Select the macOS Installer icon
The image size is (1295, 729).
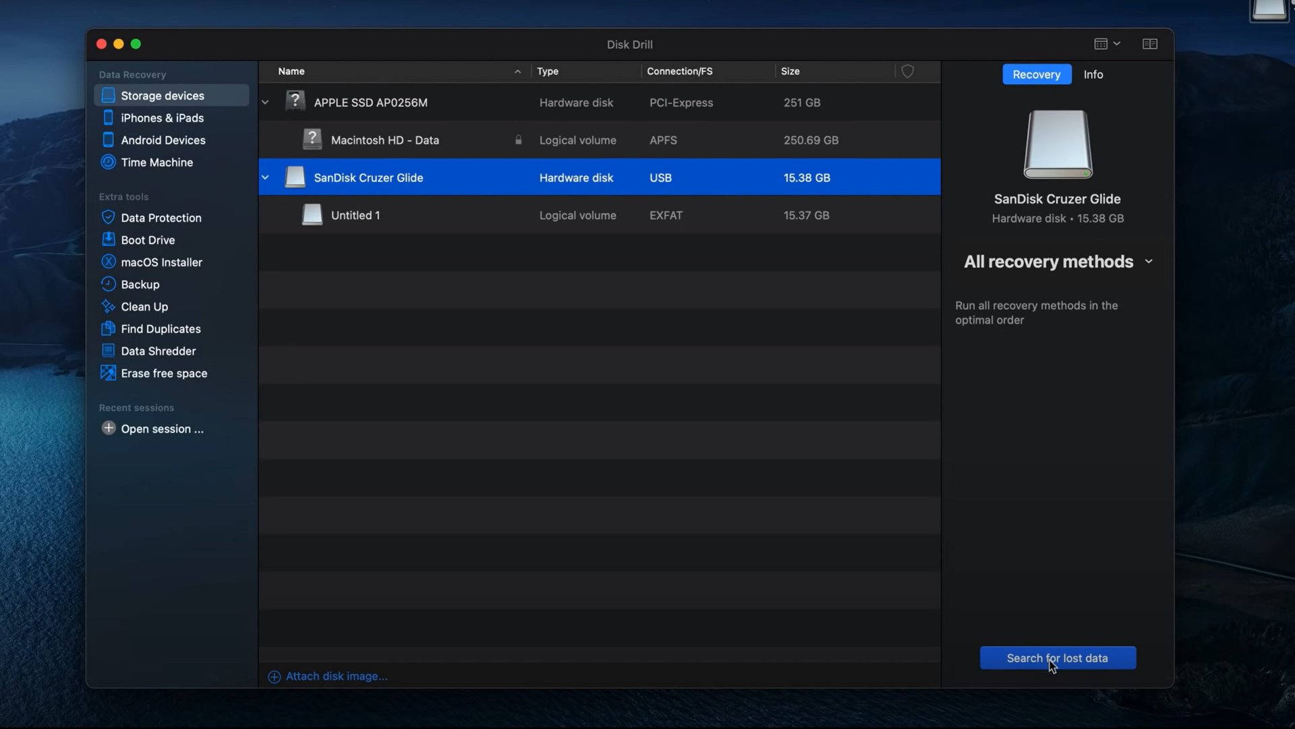108,262
